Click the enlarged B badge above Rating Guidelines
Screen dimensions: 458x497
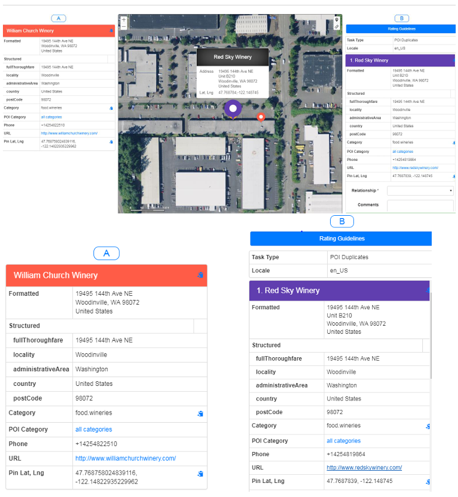(342, 221)
